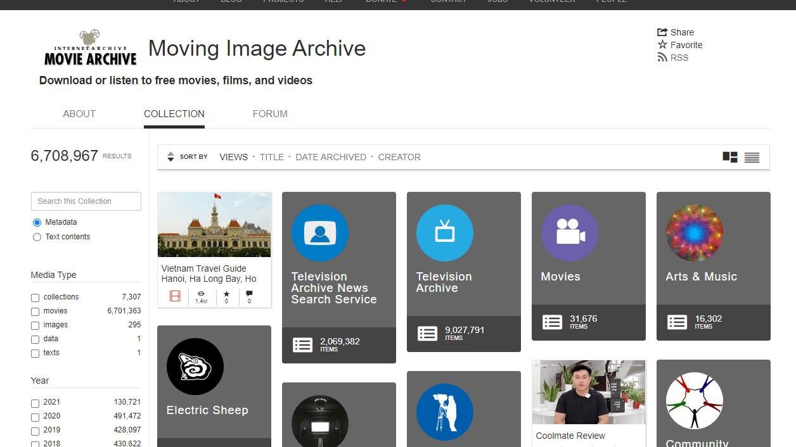This screenshot has height=447, width=796.
Task: Sort results by CREATOR
Action: tap(399, 157)
